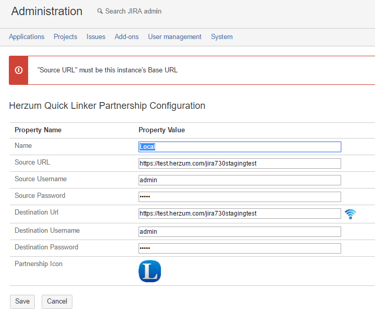Cancel the partnership configuration

(x=57, y=302)
